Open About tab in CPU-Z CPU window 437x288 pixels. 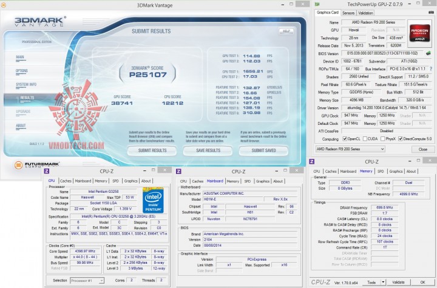coord(146,181)
